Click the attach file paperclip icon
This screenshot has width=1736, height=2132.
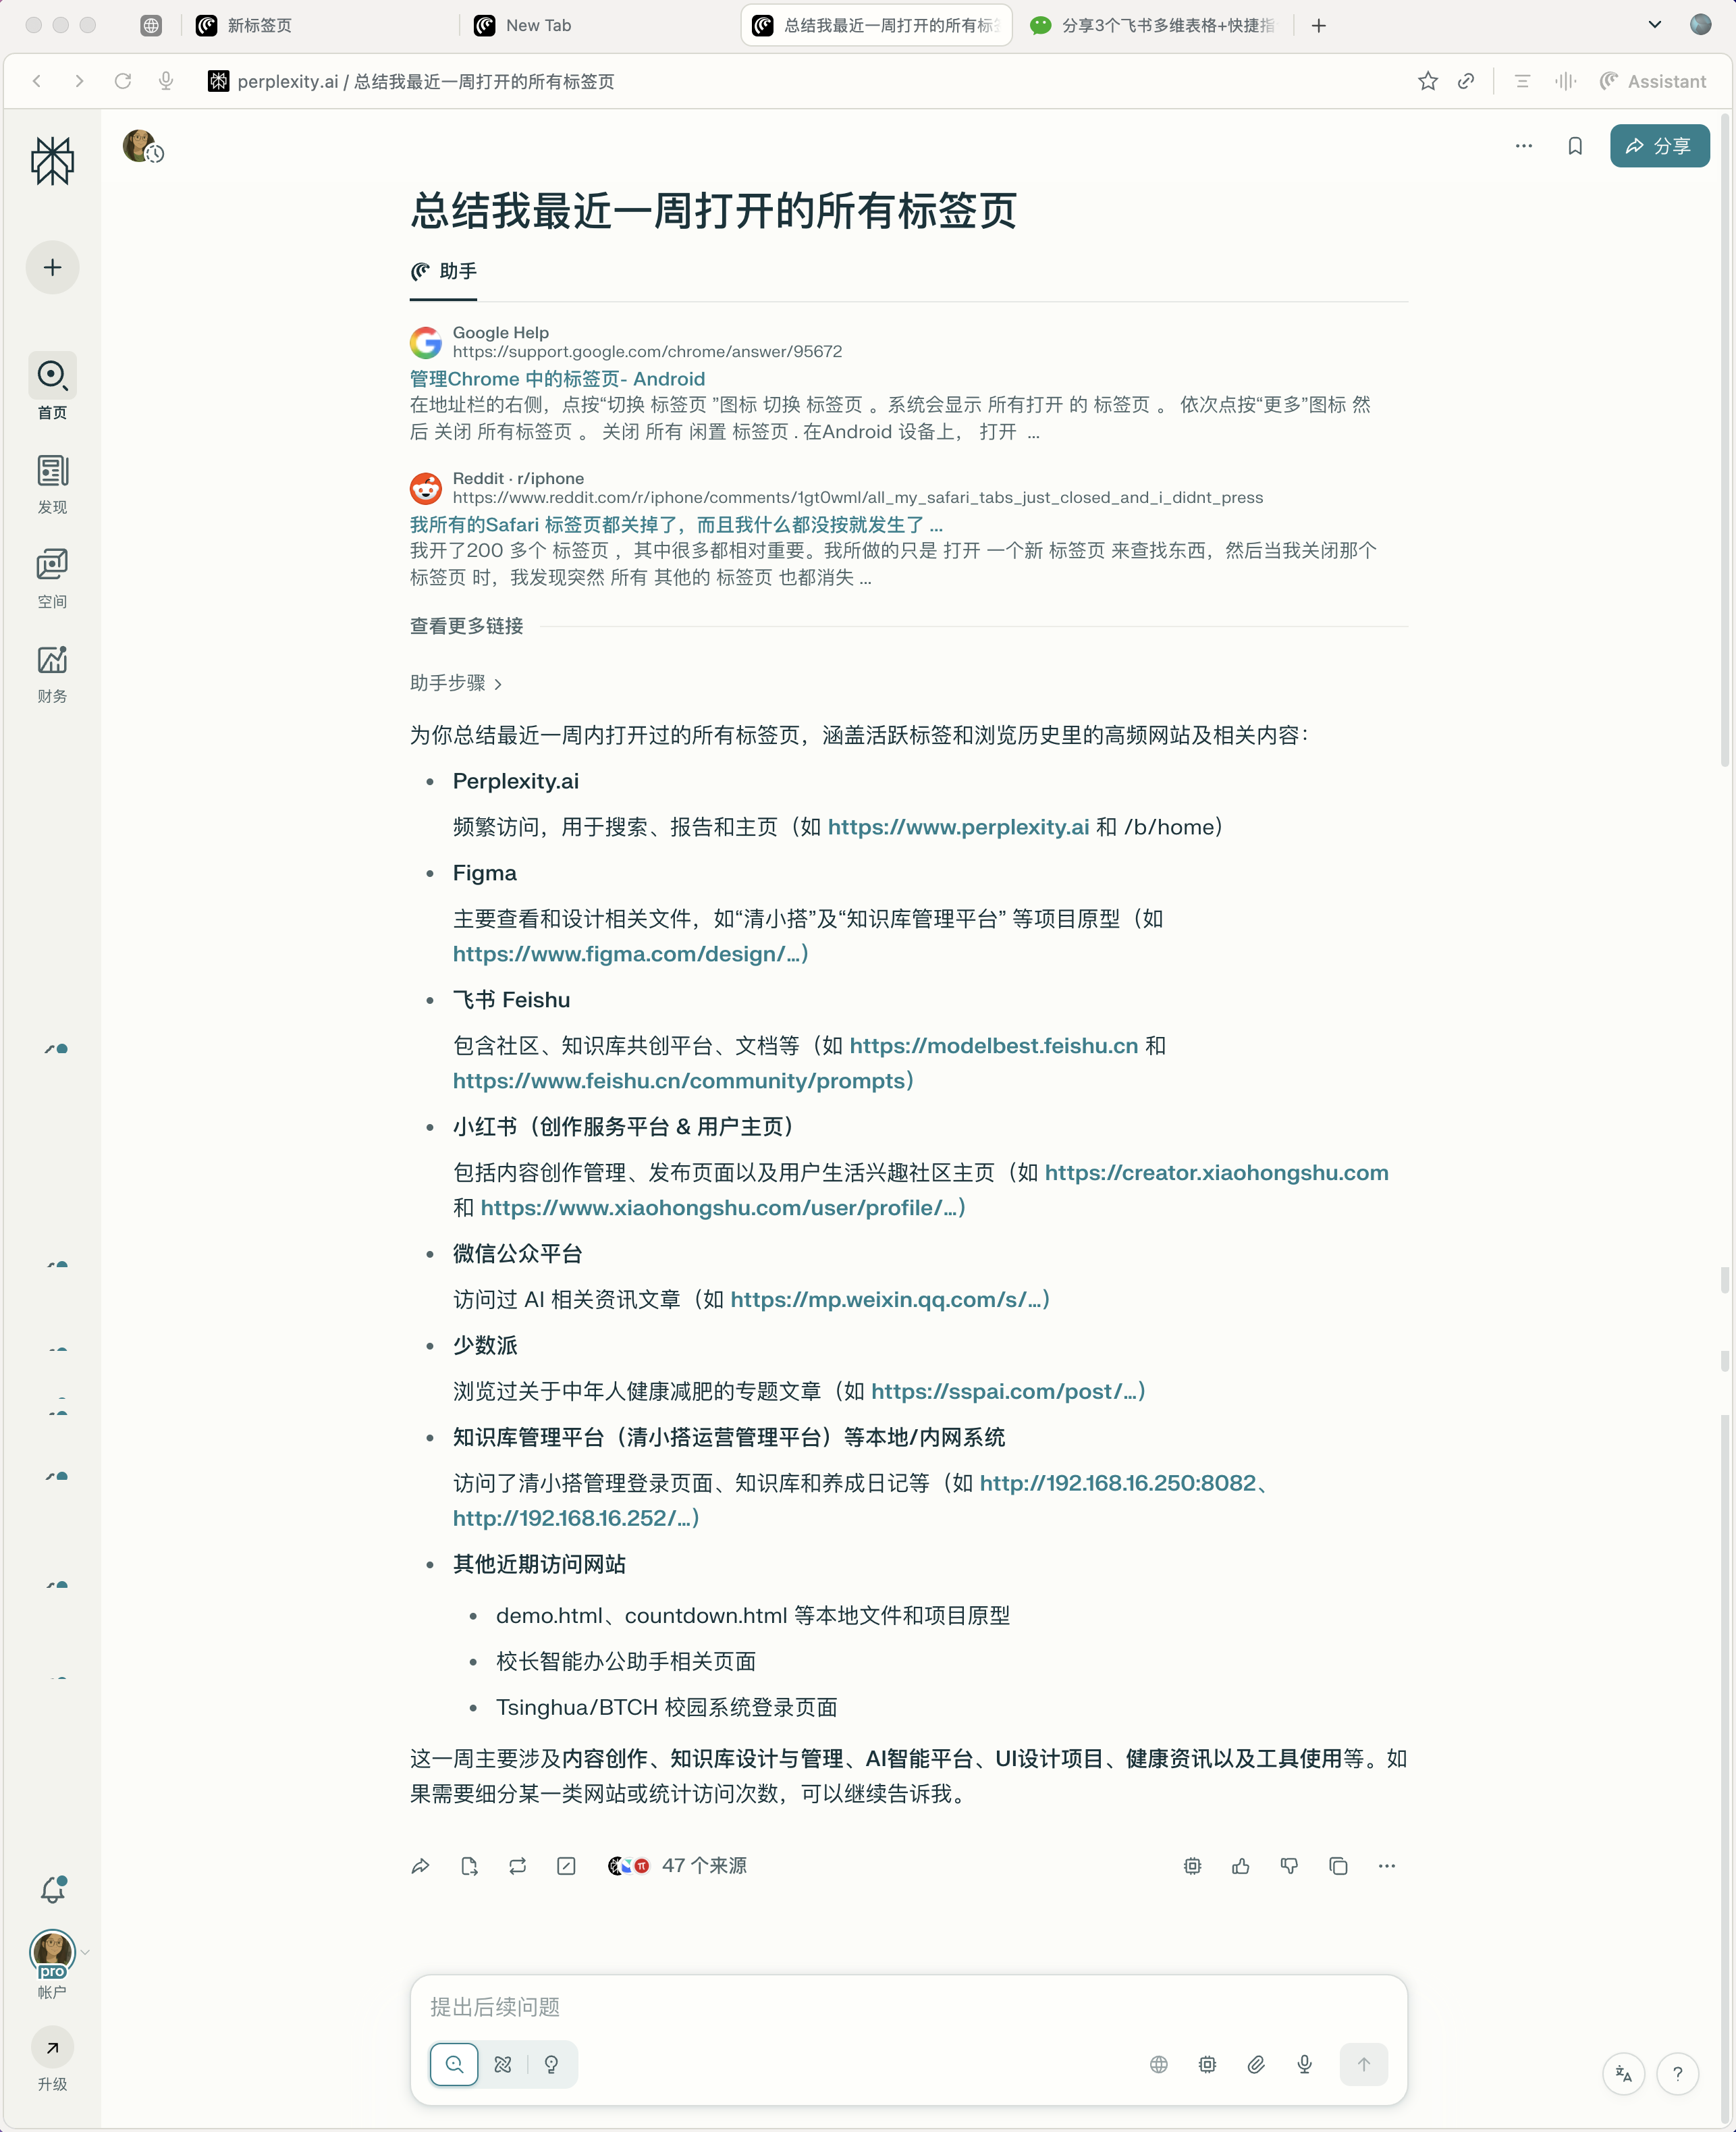1256,2064
